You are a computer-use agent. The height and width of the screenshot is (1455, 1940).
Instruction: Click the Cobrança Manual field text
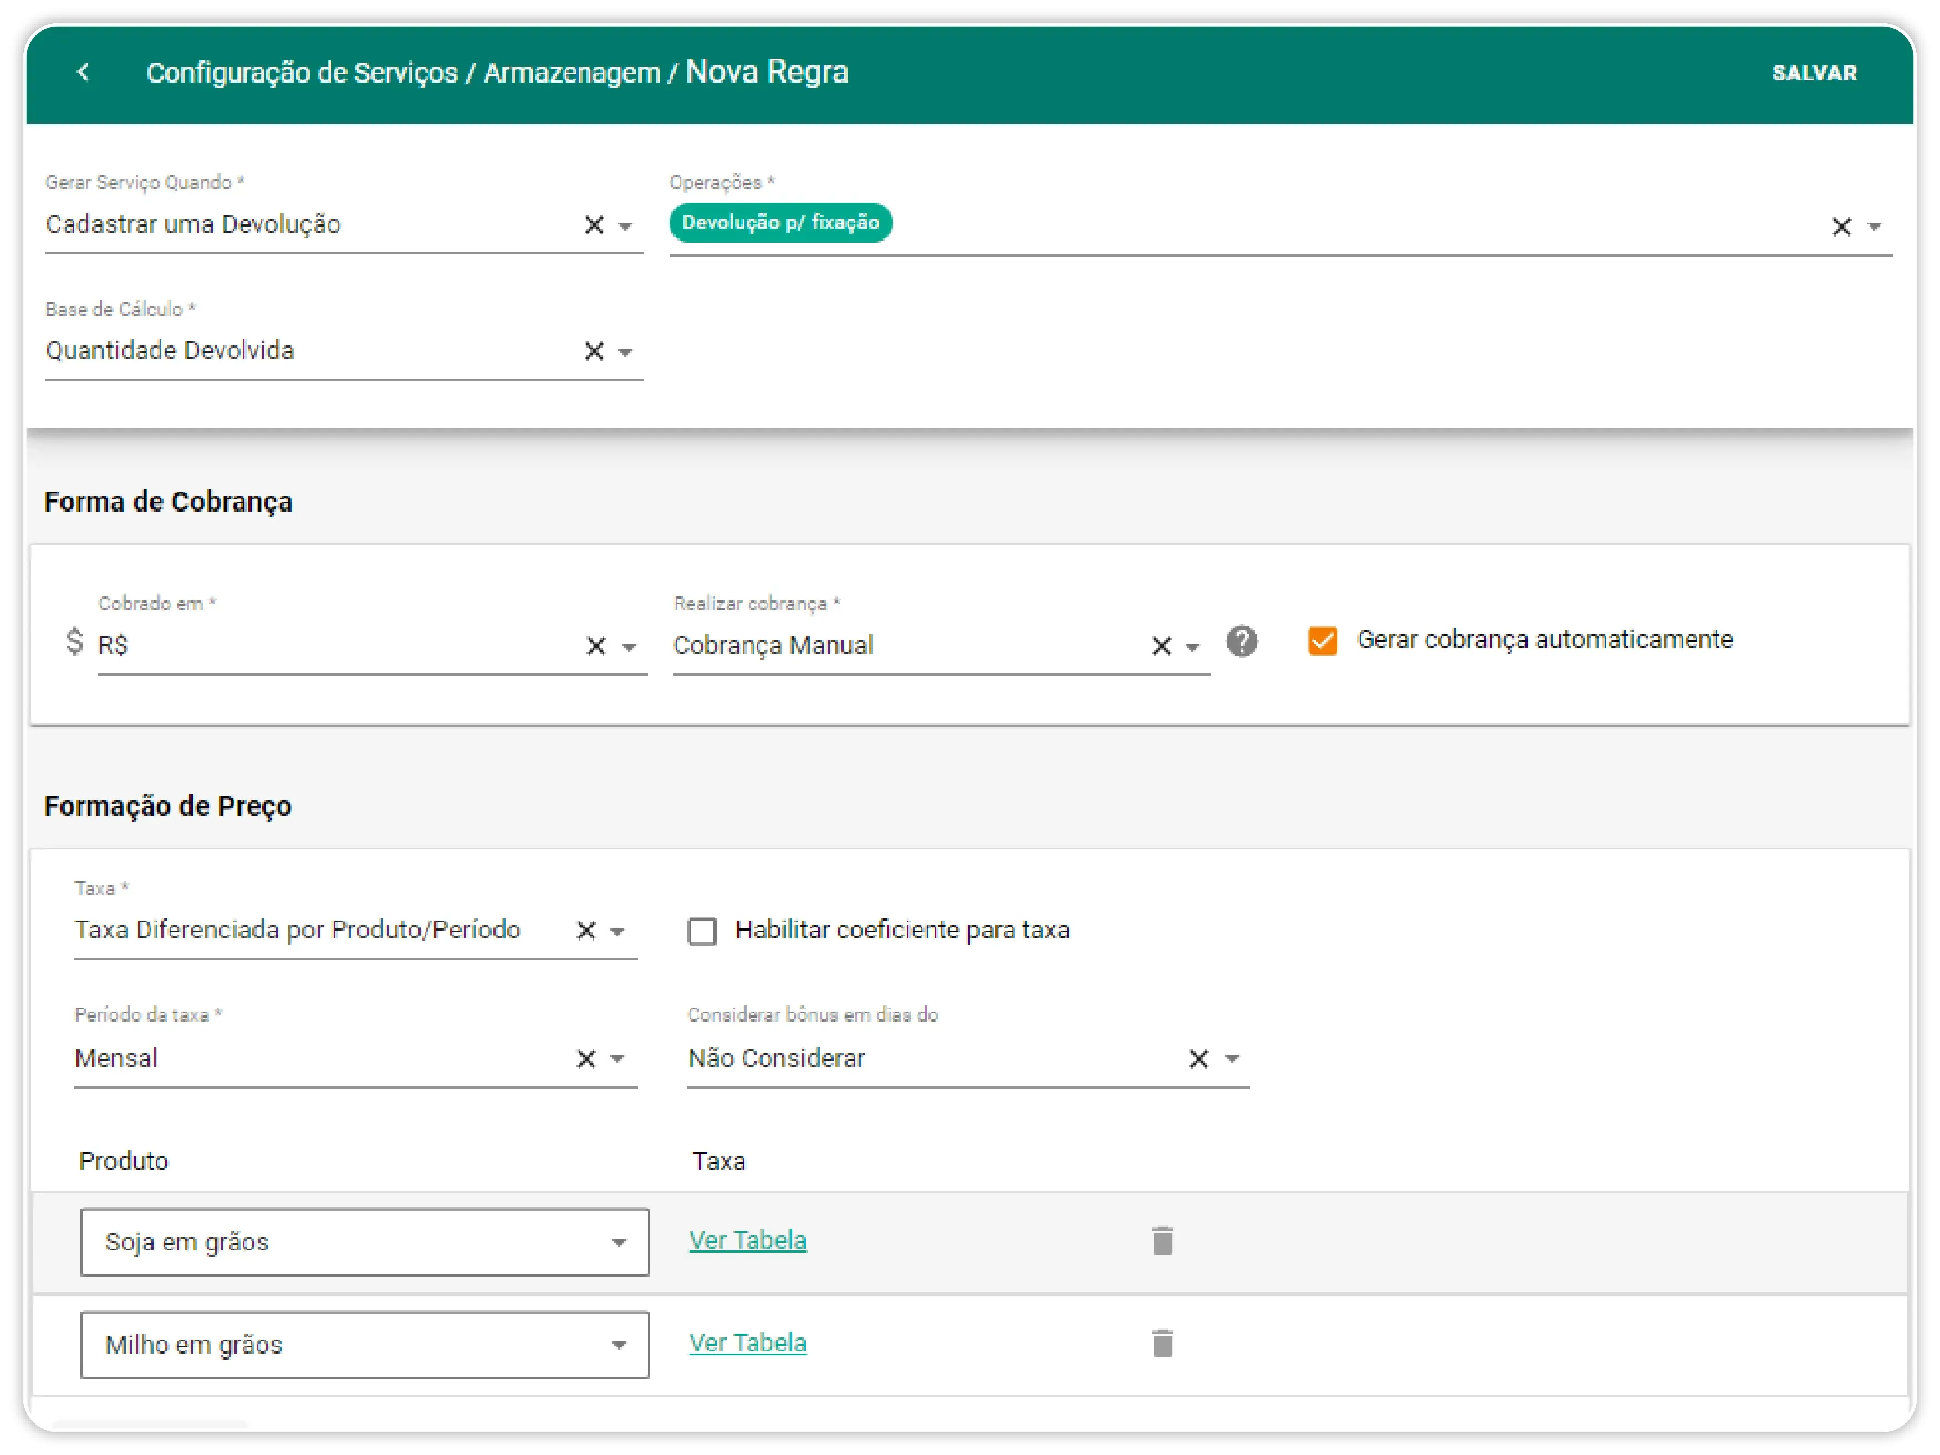click(x=773, y=646)
